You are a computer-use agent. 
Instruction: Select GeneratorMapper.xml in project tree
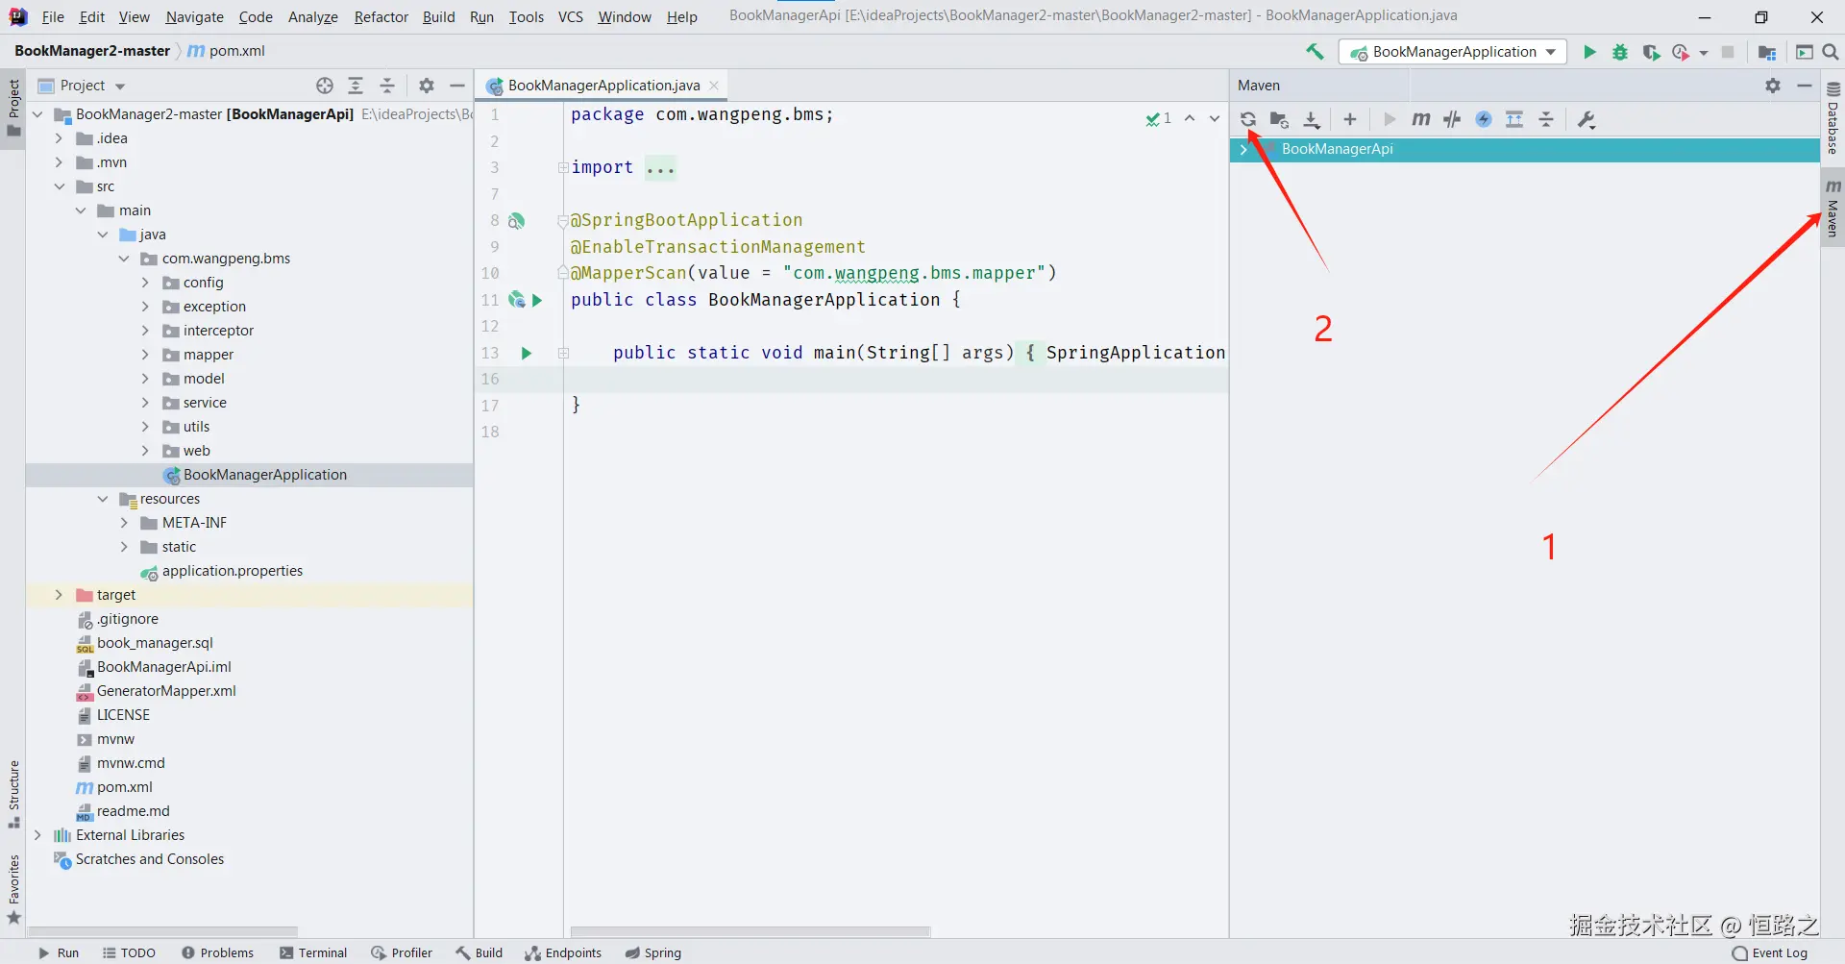pyautogui.click(x=166, y=691)
